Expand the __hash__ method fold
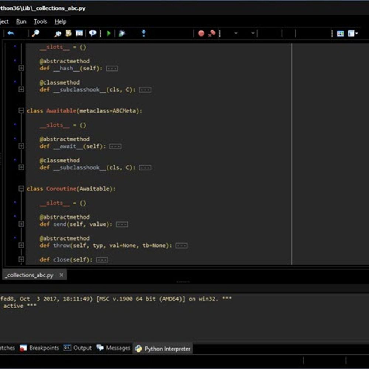Screen dimensions: 369x369 coord(21,68)
